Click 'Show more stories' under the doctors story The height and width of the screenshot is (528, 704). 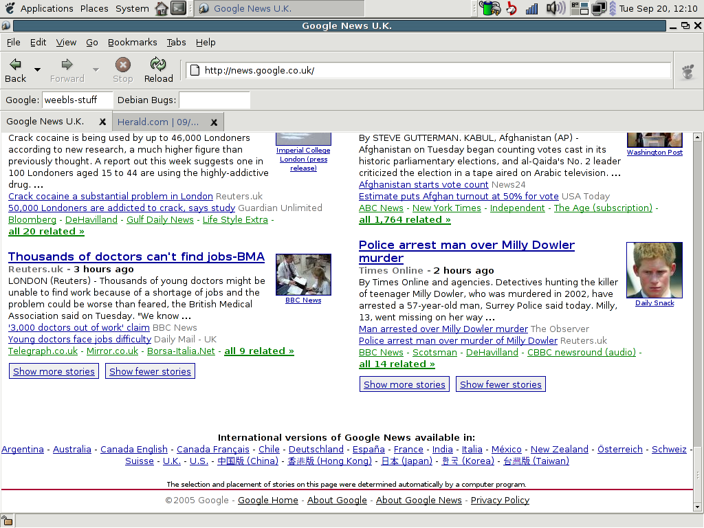[54, 371]
